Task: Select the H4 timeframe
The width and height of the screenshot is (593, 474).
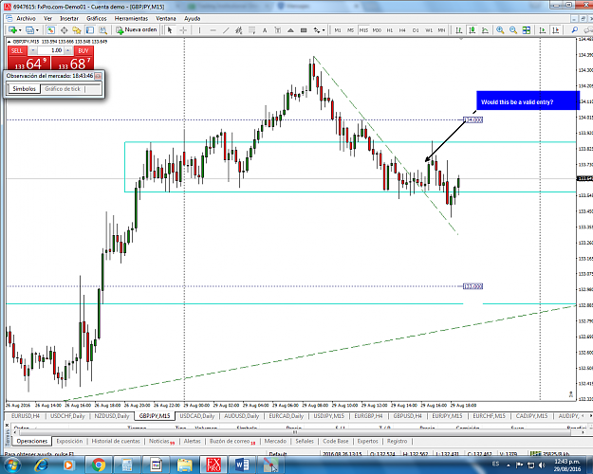Action: click(402, 30)
